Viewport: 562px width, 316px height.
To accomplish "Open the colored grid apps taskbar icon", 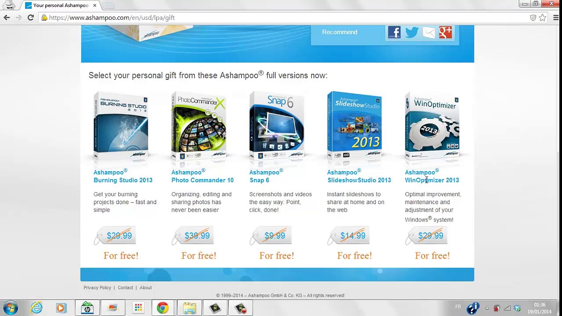I will click(x=138, y=308).
